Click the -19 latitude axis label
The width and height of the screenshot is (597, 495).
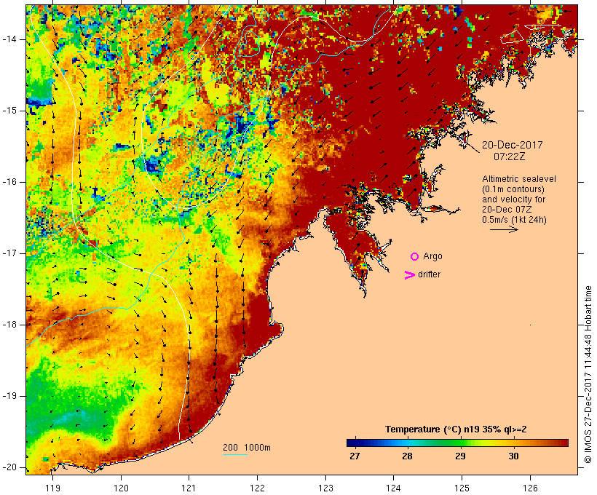[9, 397]
